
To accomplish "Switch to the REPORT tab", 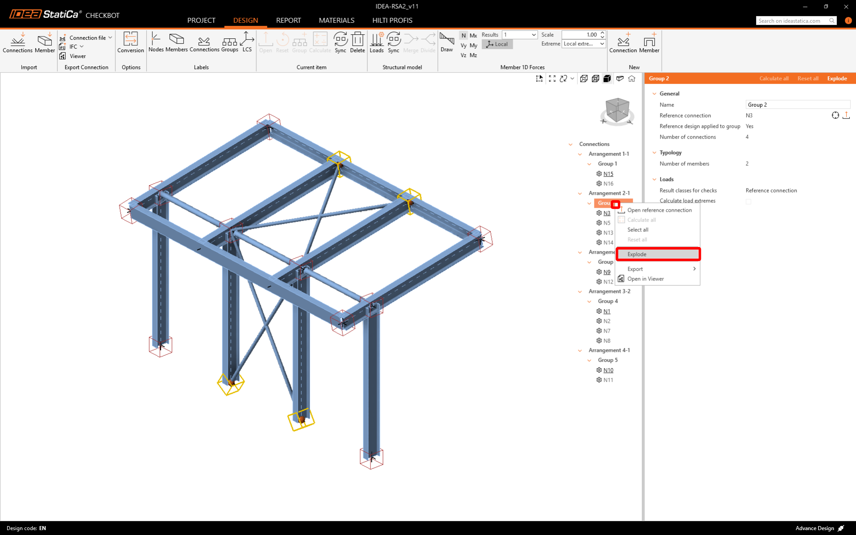I will (x=288, y=21).
